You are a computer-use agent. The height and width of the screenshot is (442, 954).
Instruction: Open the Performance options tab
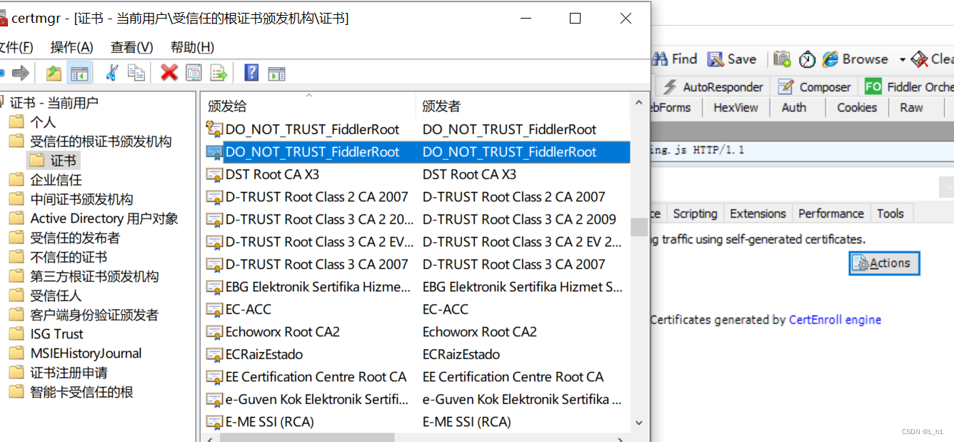pos(831,214)
